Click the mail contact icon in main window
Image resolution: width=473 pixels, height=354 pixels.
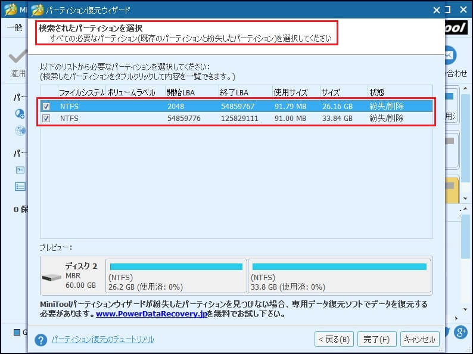450,55
